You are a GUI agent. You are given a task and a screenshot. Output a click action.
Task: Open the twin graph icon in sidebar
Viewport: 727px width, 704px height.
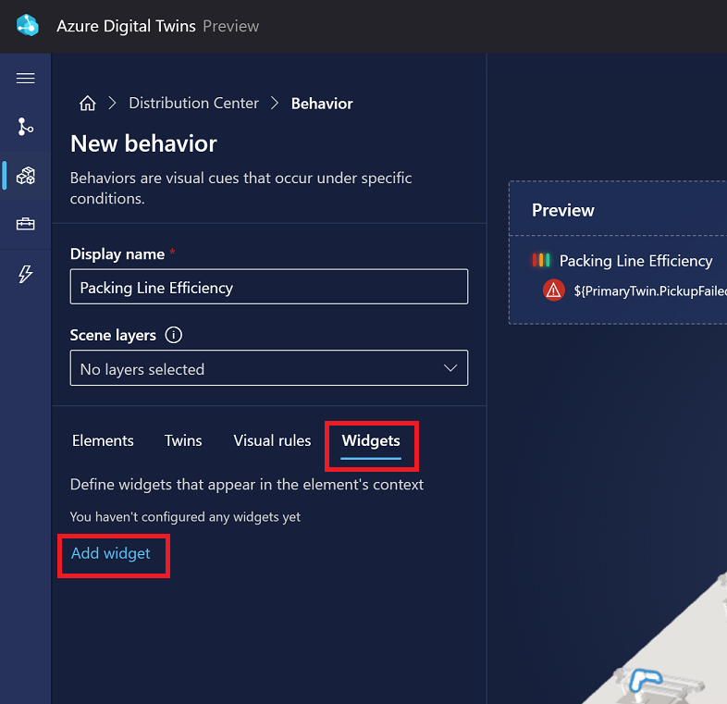click(26, 127)
